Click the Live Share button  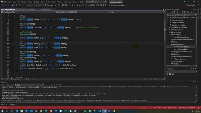tap(191, 5)
